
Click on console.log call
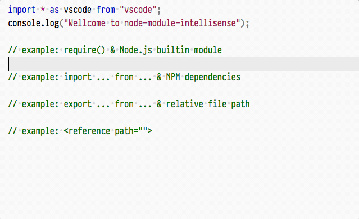pos(33,24)
